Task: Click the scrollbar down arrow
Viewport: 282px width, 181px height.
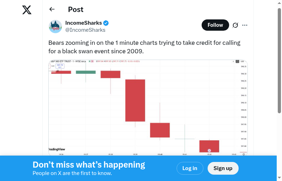Action: (279, 177)
